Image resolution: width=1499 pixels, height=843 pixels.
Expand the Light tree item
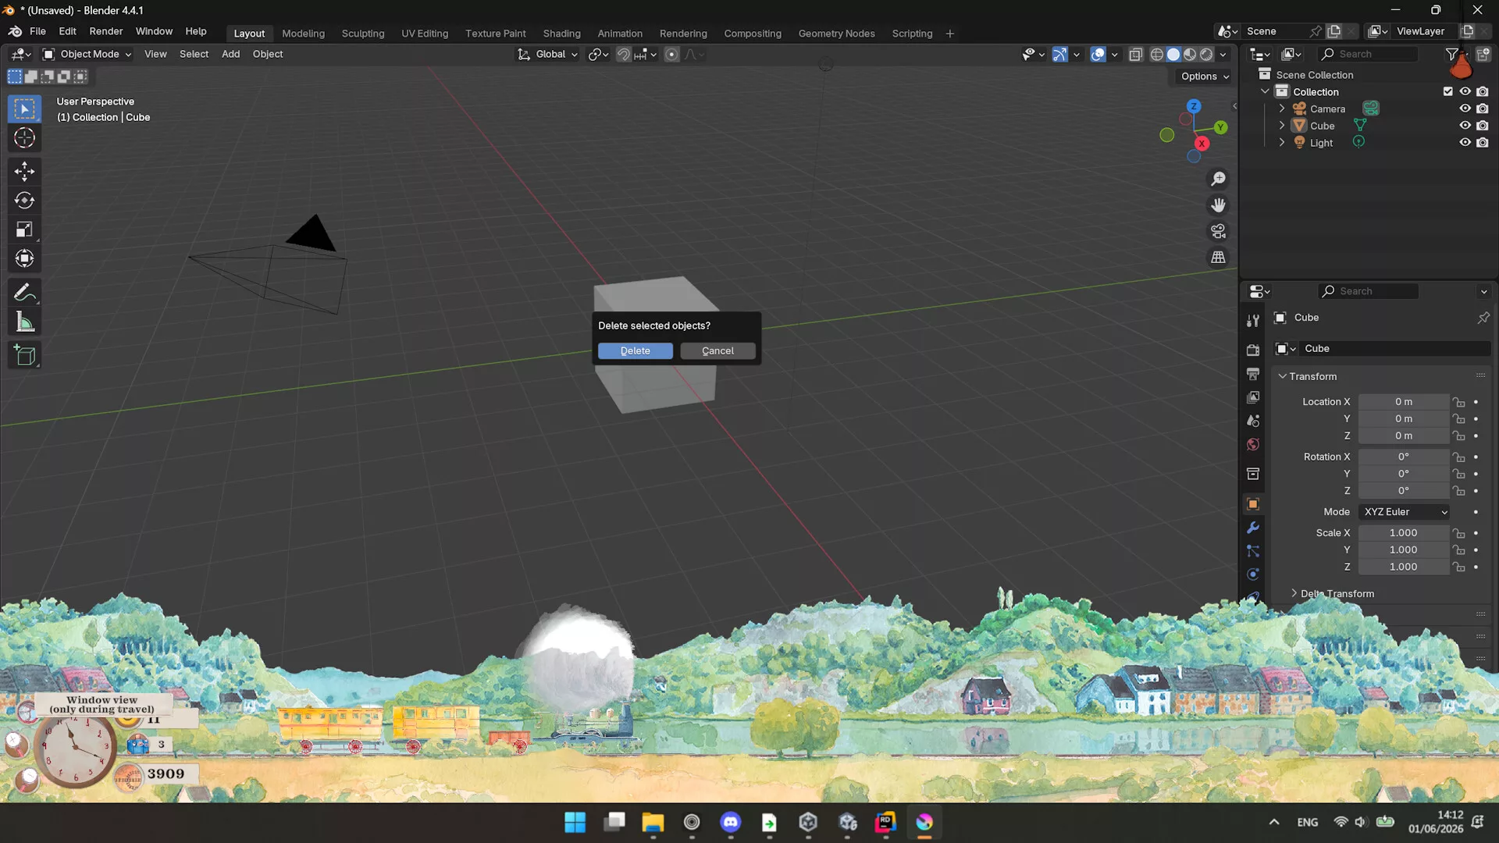[1282, 143]
